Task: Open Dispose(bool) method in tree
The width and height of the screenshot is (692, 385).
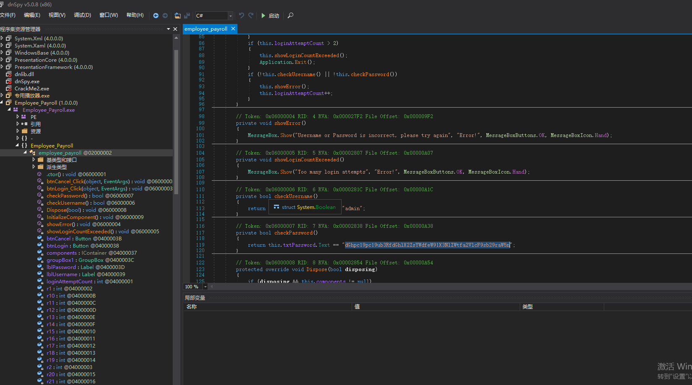Action: pos(87,210)
